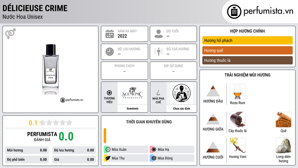This screenshot has width=298, height=168.
Task: Click the Hợp hương chính heading
Action: tap(247, 31)
